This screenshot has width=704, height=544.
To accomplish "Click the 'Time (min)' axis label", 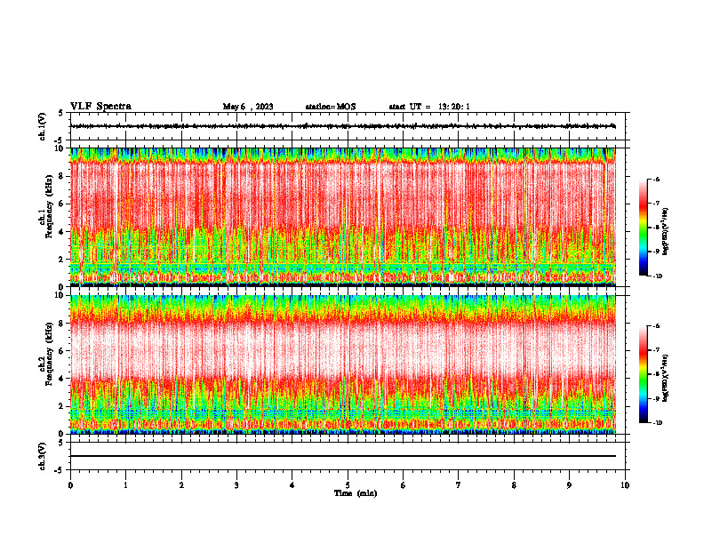I will [356, 493].
